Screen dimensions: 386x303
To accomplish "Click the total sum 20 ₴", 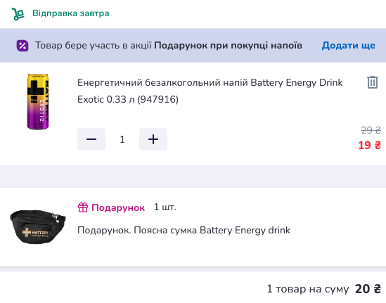I will [x=368, y=289].
